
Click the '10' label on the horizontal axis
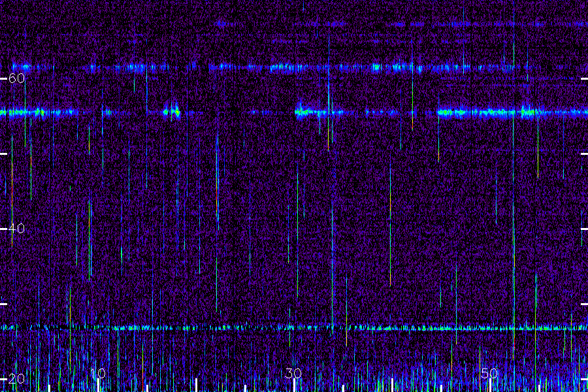coord(98,373)
